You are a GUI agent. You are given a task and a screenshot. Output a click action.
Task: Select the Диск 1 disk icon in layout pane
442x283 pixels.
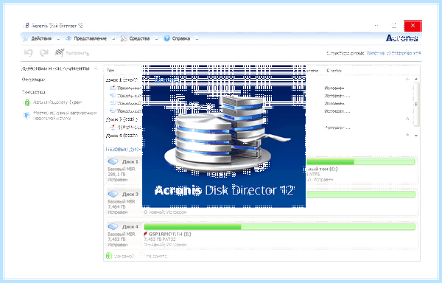(113, 161)
